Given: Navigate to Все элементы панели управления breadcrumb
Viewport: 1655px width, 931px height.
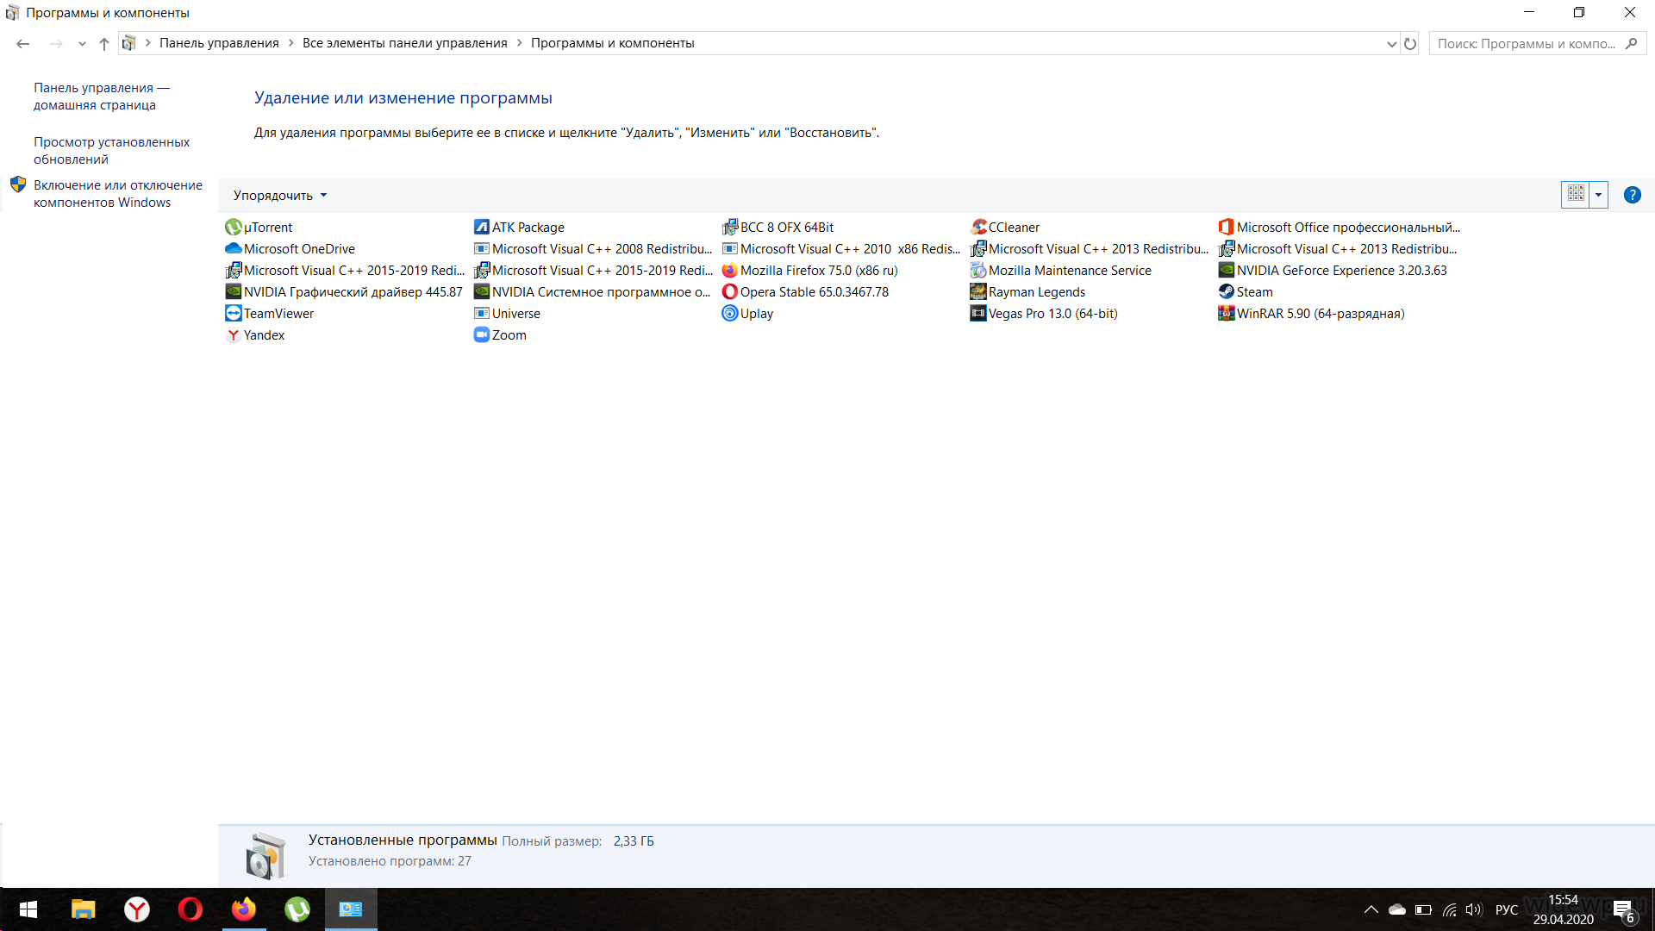Looking at the screenshot, I should tap(404, 43).
